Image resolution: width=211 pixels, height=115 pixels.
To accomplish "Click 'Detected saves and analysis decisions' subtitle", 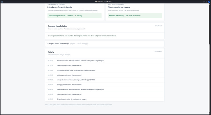I will pos(59,55).
